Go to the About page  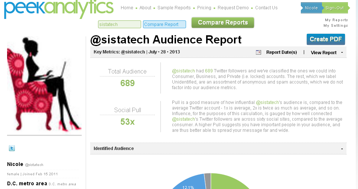click(145, 8)
